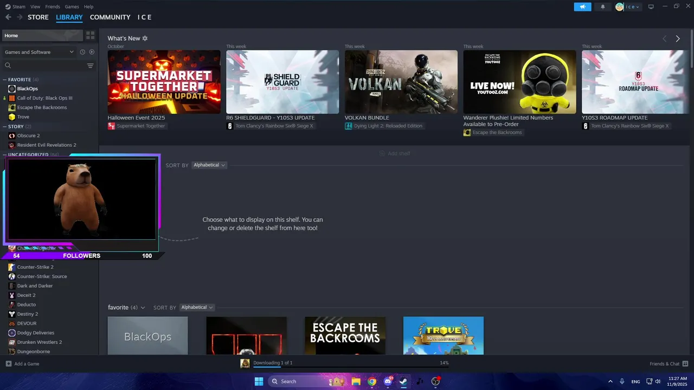Show next What's New items arrow
This screenshot has height=390, width=694.
pyautogui.click(x=678, y=38)
